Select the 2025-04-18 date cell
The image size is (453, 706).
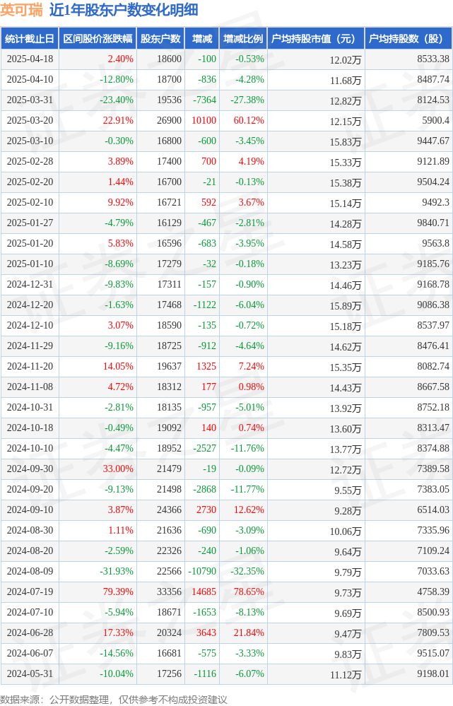[x=30, y=59]
